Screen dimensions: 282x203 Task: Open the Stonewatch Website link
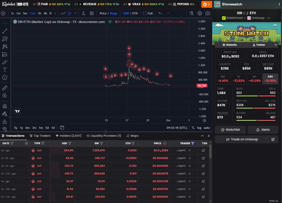[230, 45]
